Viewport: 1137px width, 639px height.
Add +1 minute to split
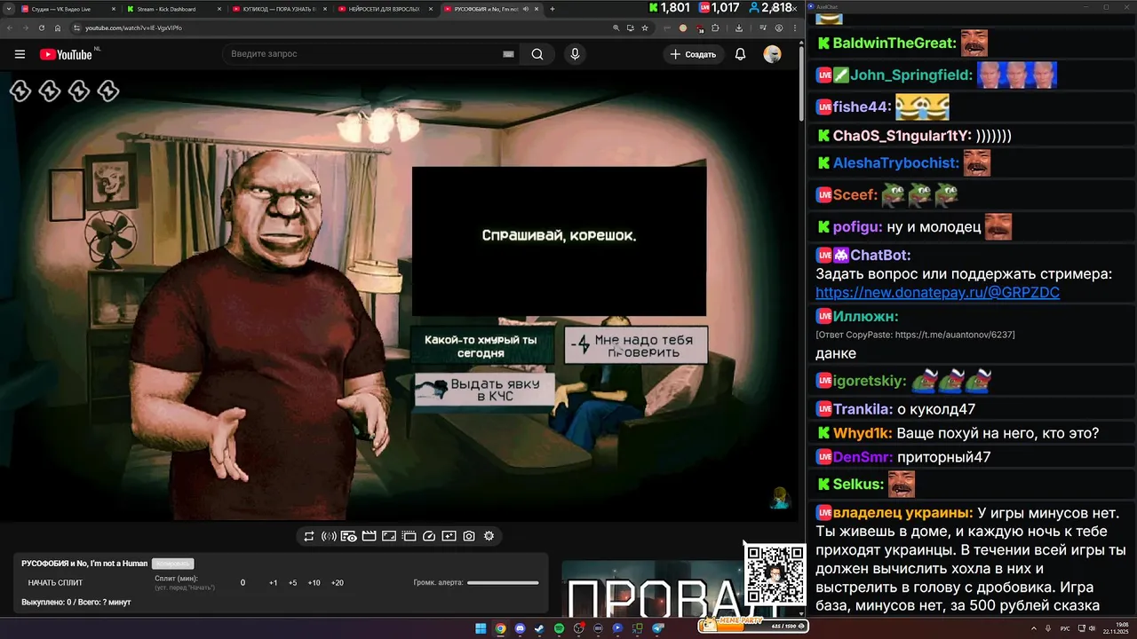click(x=273, y=583)
